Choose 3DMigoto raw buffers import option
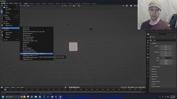The height and width of the screenshot is (99, 177). click(x=37, y=56)
